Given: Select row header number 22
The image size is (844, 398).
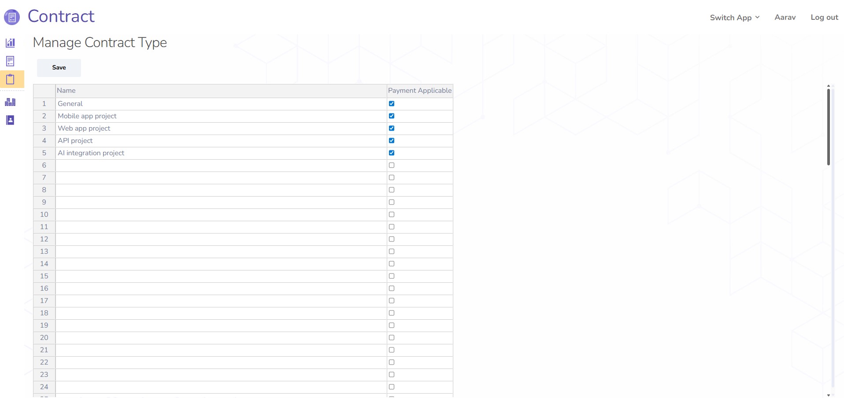Looking at the screenshot, I should click(x=44, y=362).
